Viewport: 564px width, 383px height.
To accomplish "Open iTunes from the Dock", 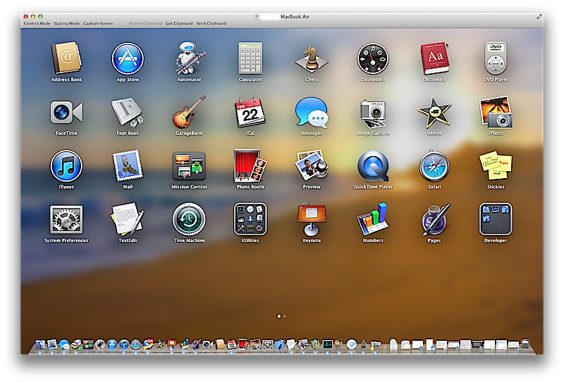I will pyautogui.click(x=124, y=344).
